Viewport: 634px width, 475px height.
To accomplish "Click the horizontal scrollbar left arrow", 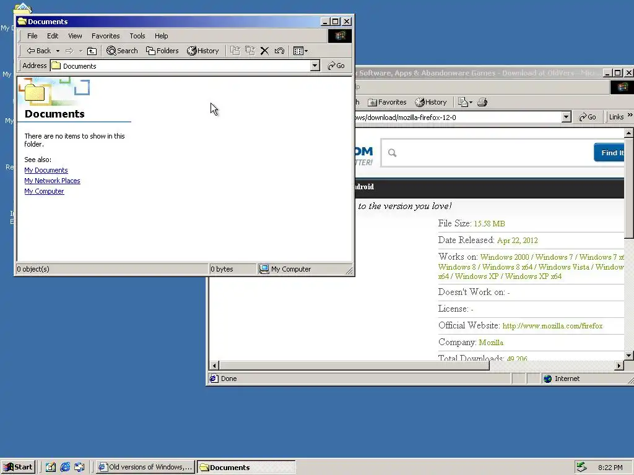I will 214,366.
